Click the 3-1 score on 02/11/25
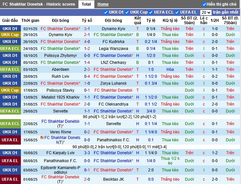Screen dimensions: 241x184 87,29
